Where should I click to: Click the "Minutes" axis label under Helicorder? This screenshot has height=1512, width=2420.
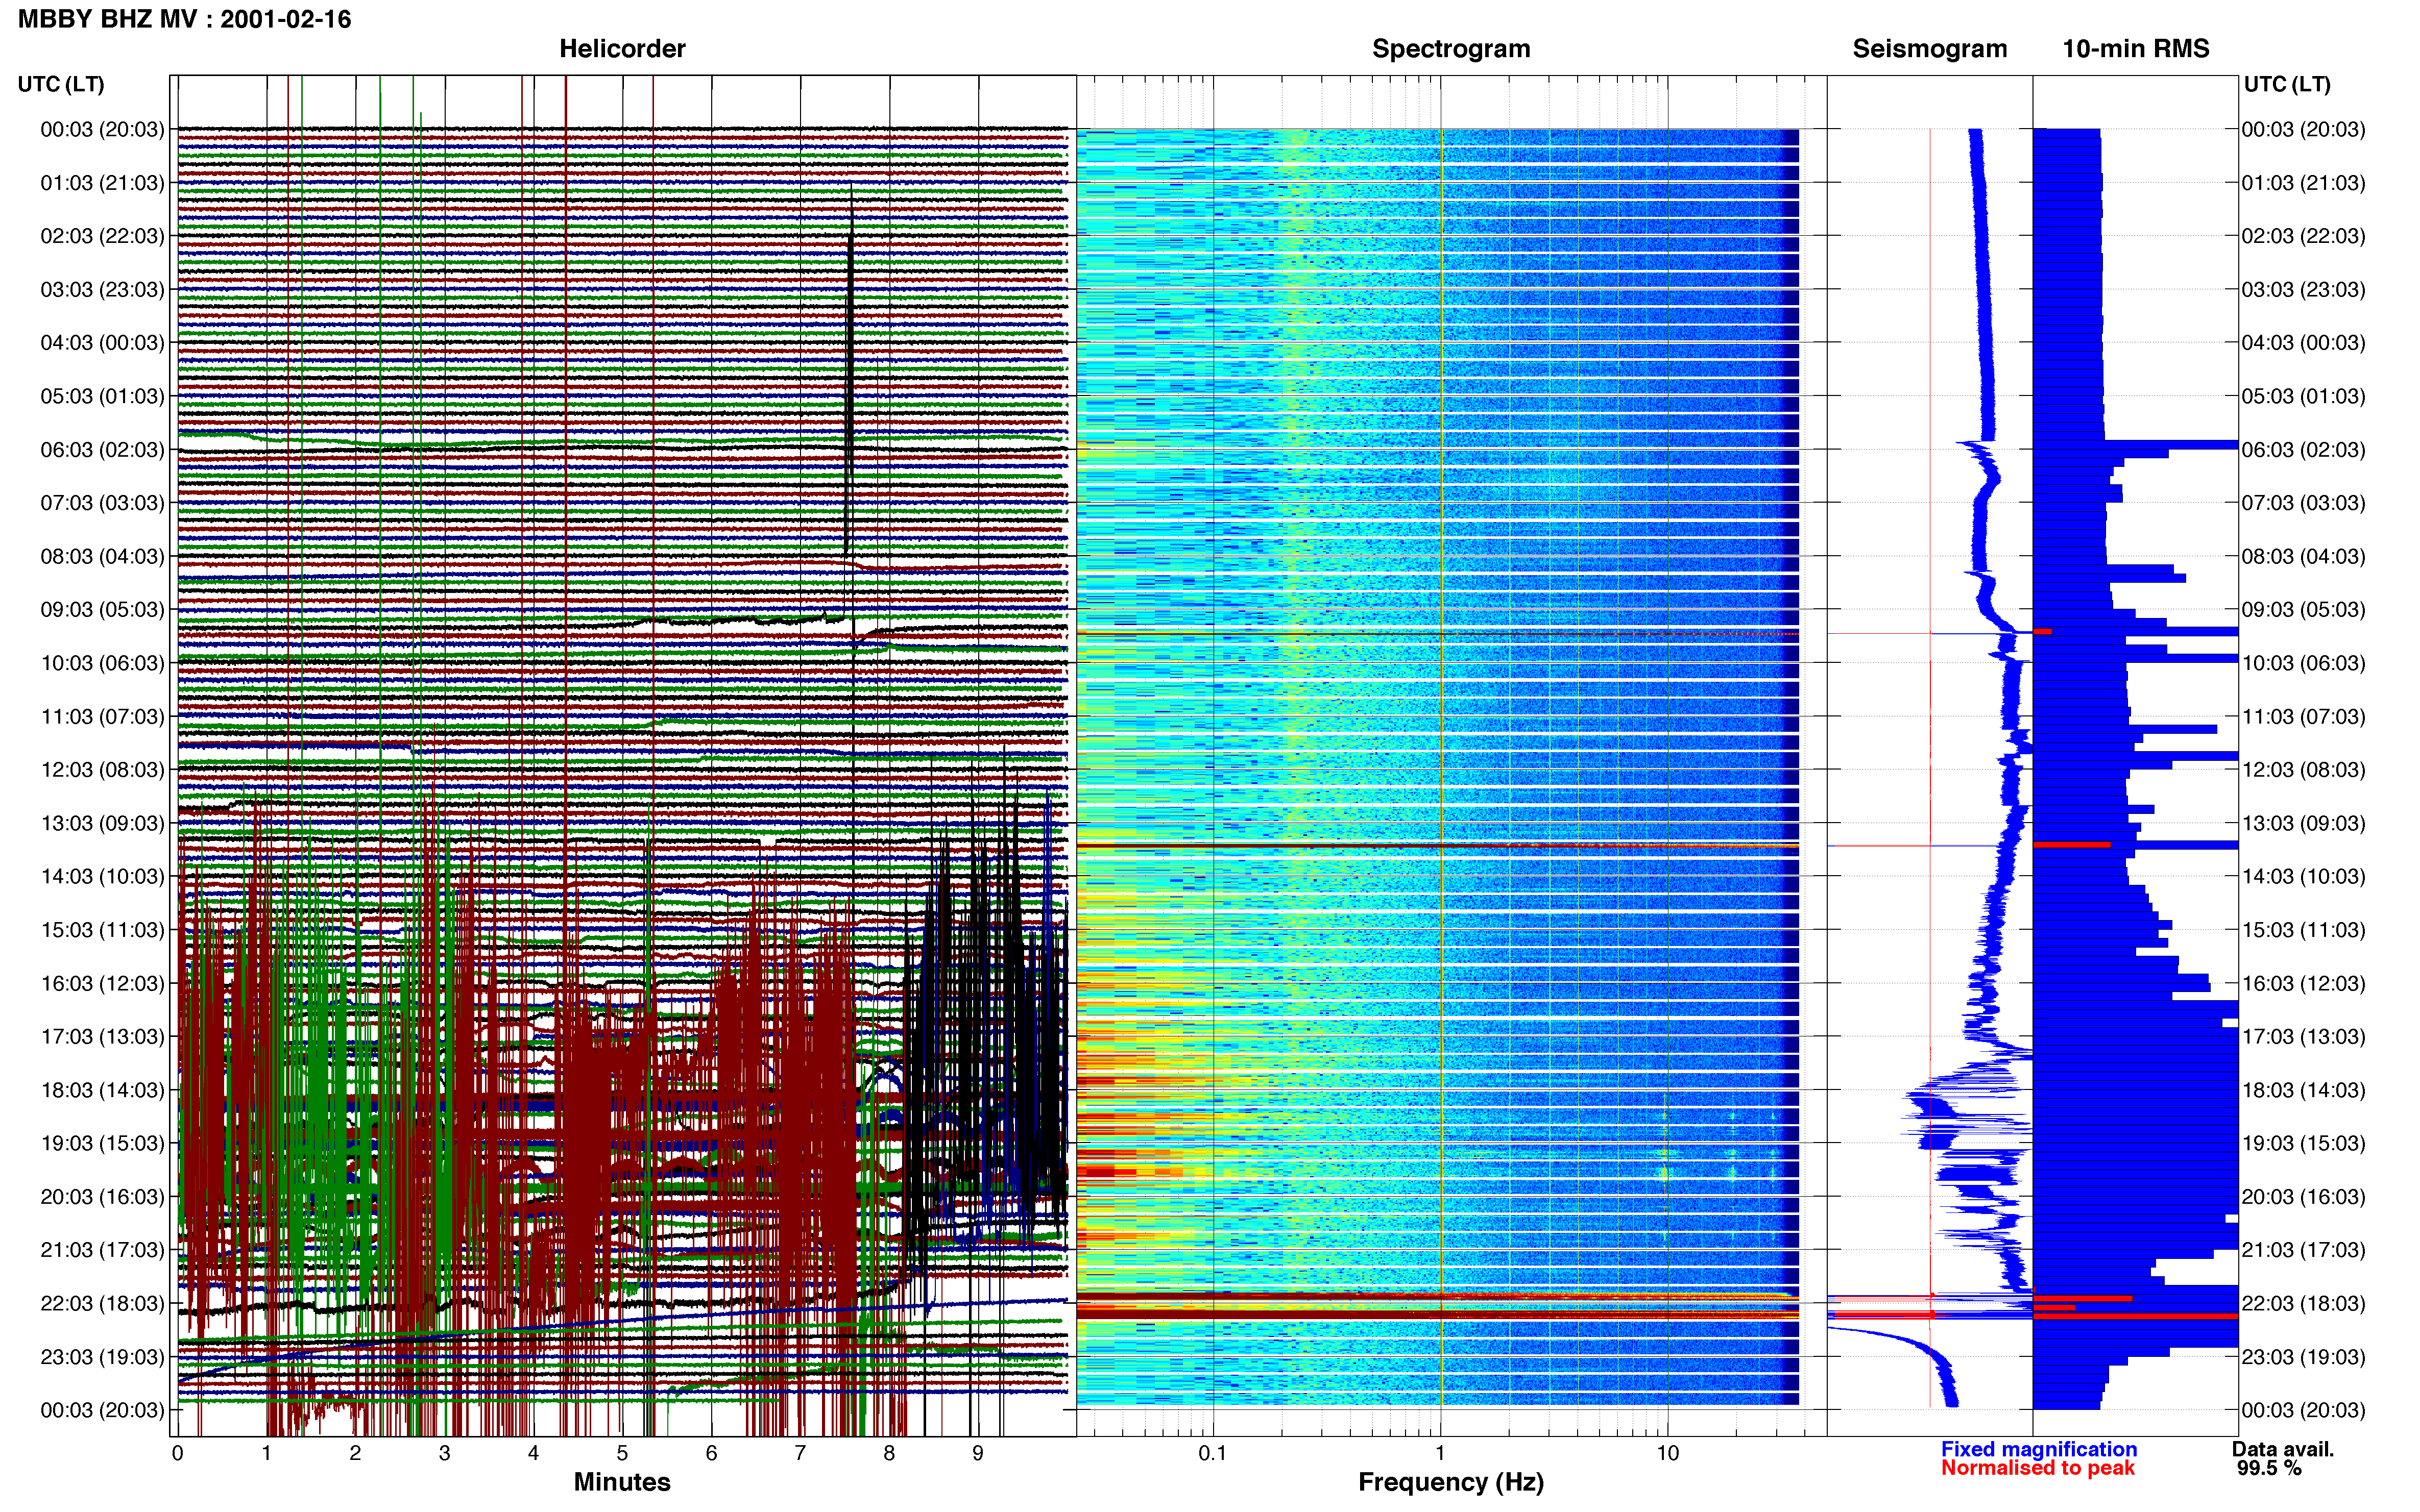tap(622, 1482)
